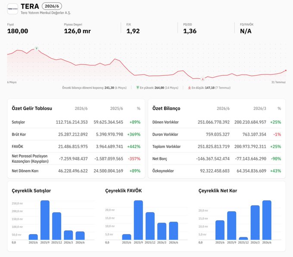
Task: Click the 2025/12 bar in Çeyreklik Net Kar
Action: [243, 238]
